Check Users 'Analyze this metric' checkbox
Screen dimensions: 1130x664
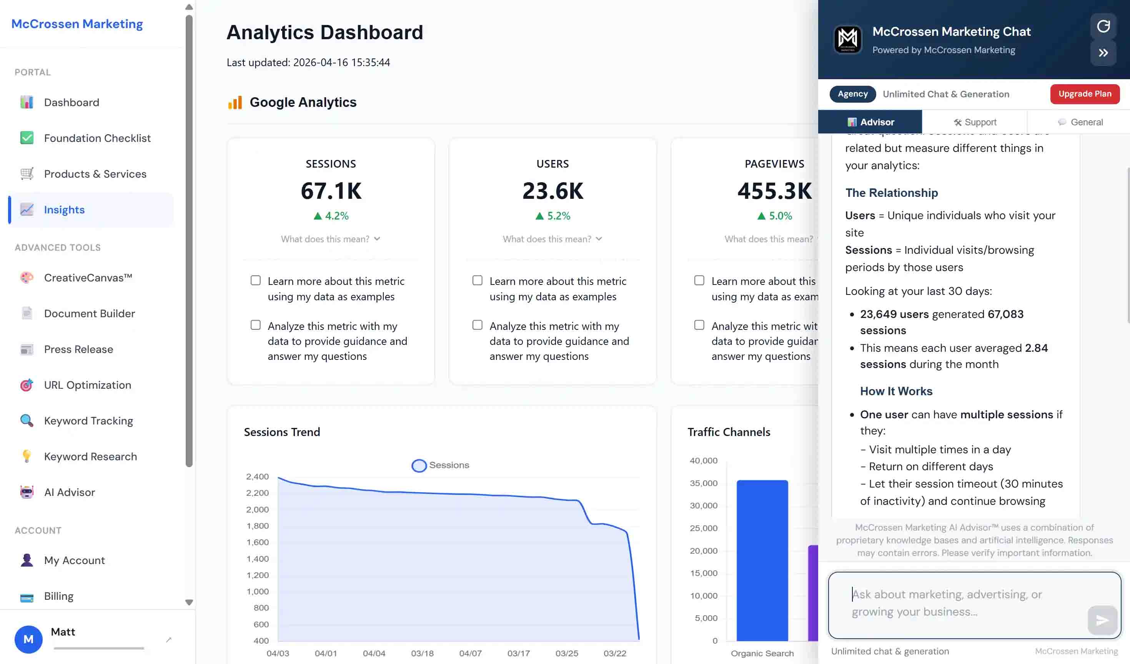(x=478, y=325)
